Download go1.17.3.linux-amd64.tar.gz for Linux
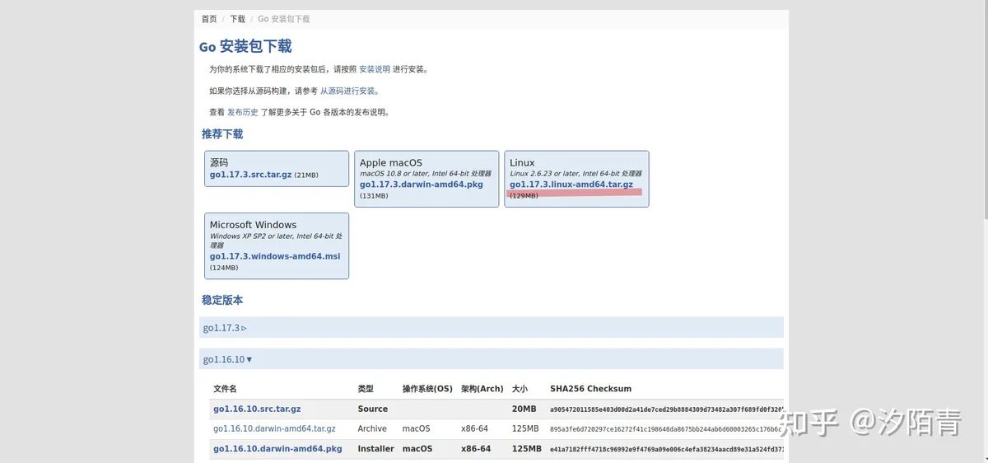The height and width of the screenshot is (463, 988). pos(571,185)
